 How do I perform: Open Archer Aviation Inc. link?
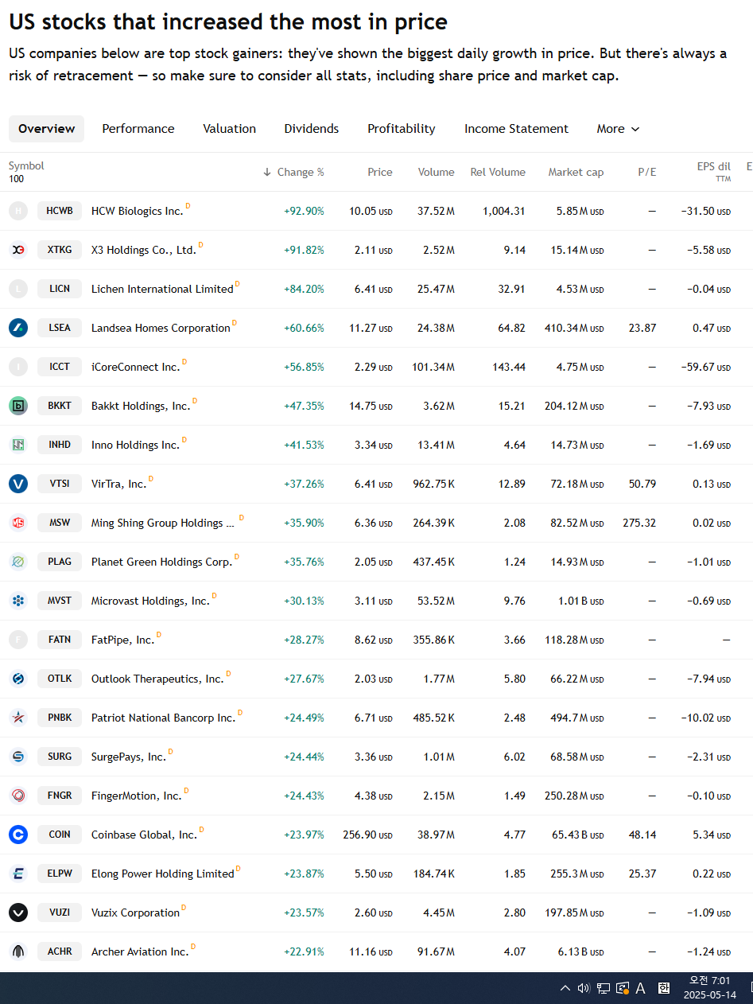click(140, 951)
